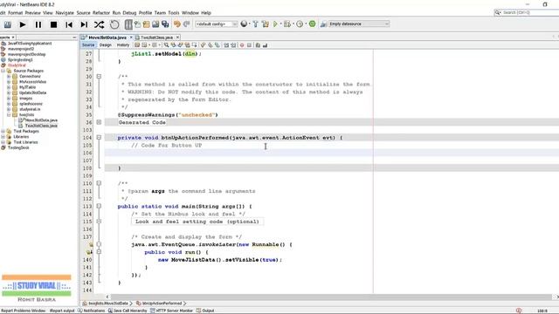This screenshot has height=314, width=559.
Task: Click the green circular icon in the toolbar
Action: [313, 24]
